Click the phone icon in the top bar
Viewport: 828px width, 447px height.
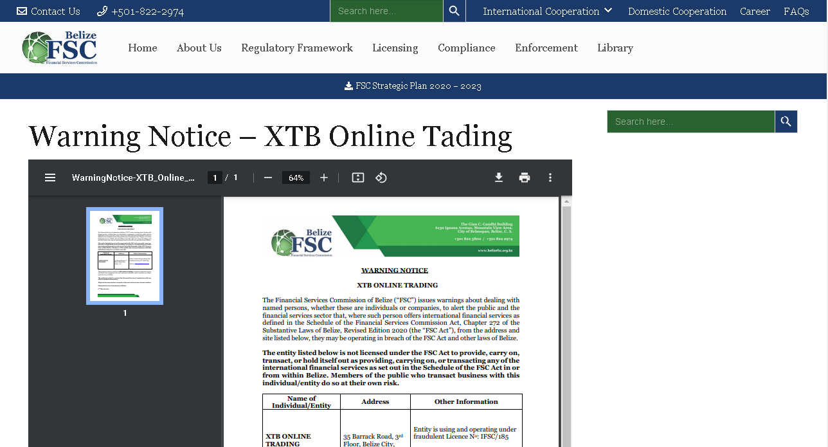tap(102, 11)
